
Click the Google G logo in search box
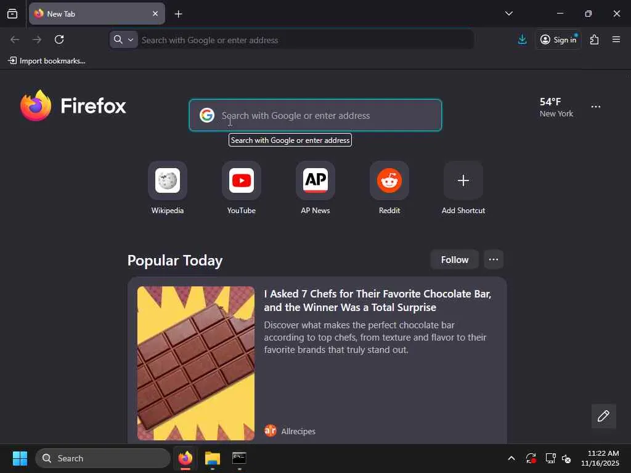pyautogui.click(x=207, y=115)
